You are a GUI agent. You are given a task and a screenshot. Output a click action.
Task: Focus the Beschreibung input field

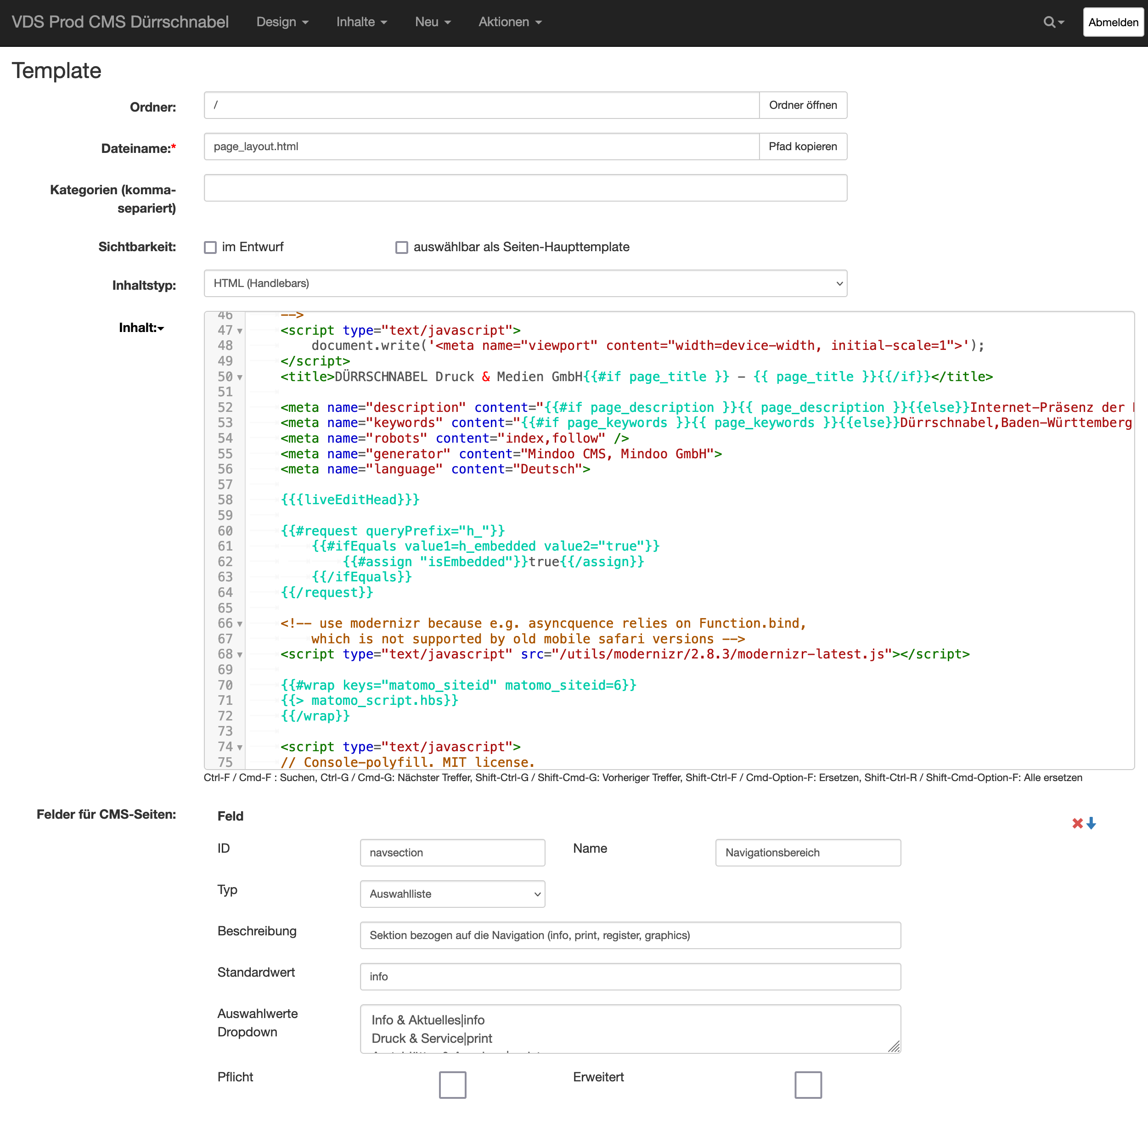click(x=630, y=935)
